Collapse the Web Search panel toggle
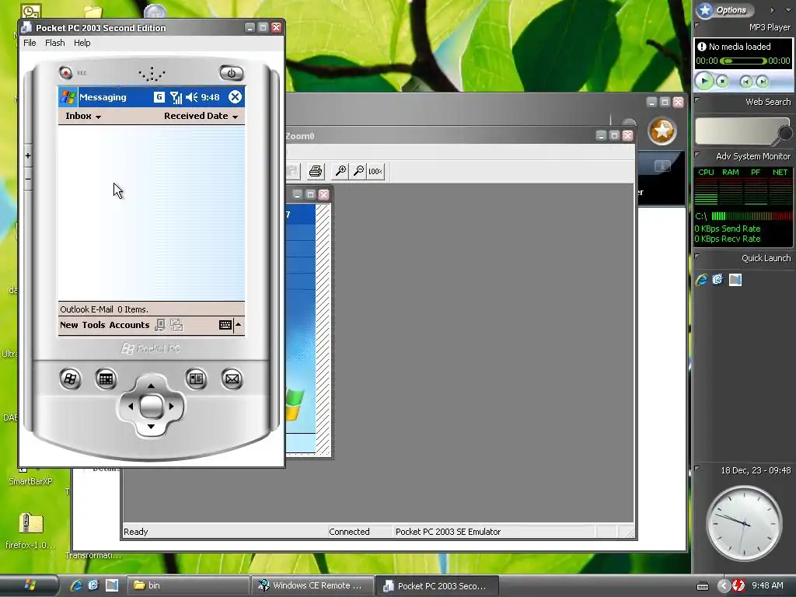Screen dimensions: 796x597 click(x=697, y=100)
